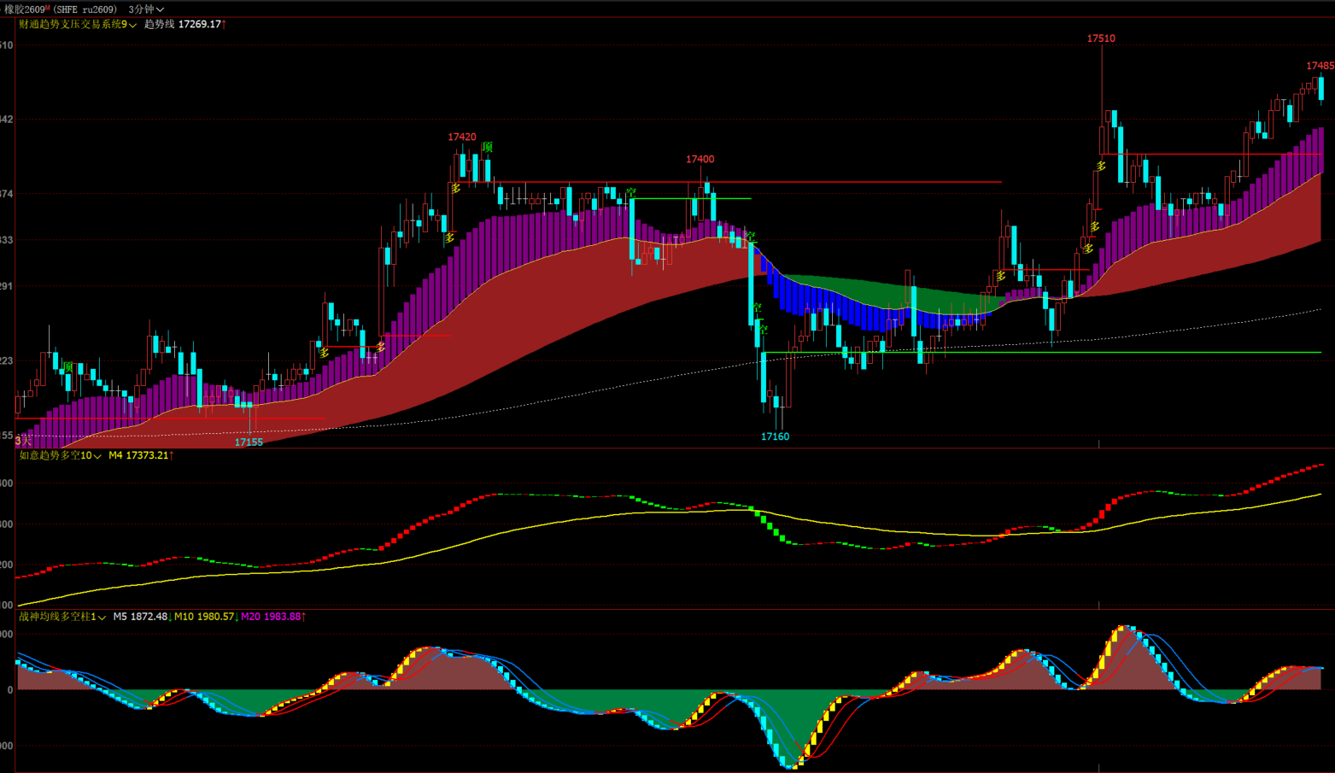Click the 17510 high price marker
This screenshot has width=1335, height=773.
[x=1100, y=38]
